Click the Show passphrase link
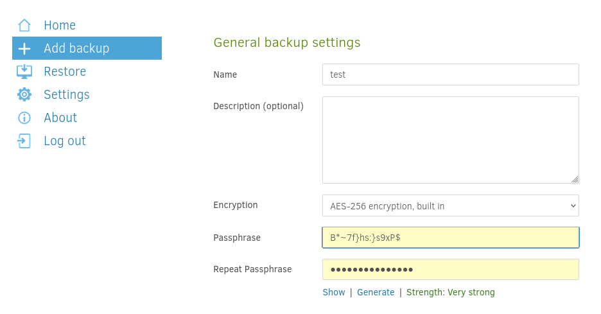This screenshot has width=601, height=314. tap(334, 292)
